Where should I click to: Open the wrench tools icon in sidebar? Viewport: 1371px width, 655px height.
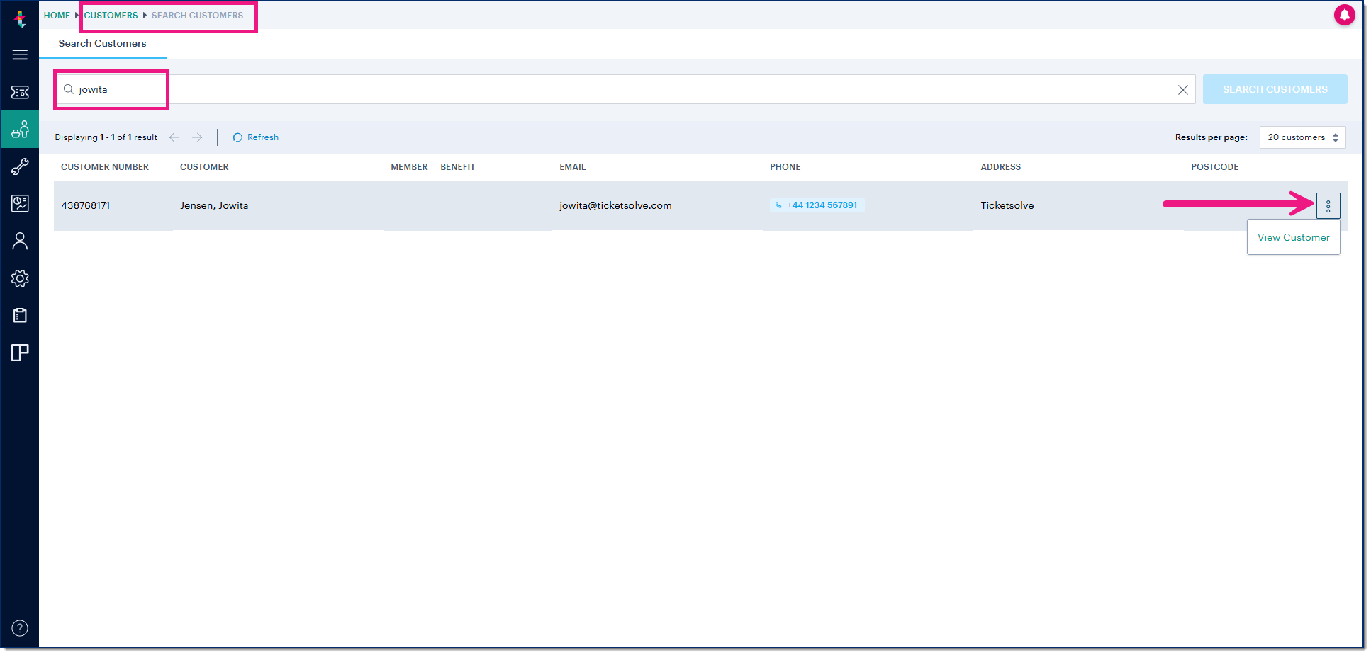coord(20,166)
